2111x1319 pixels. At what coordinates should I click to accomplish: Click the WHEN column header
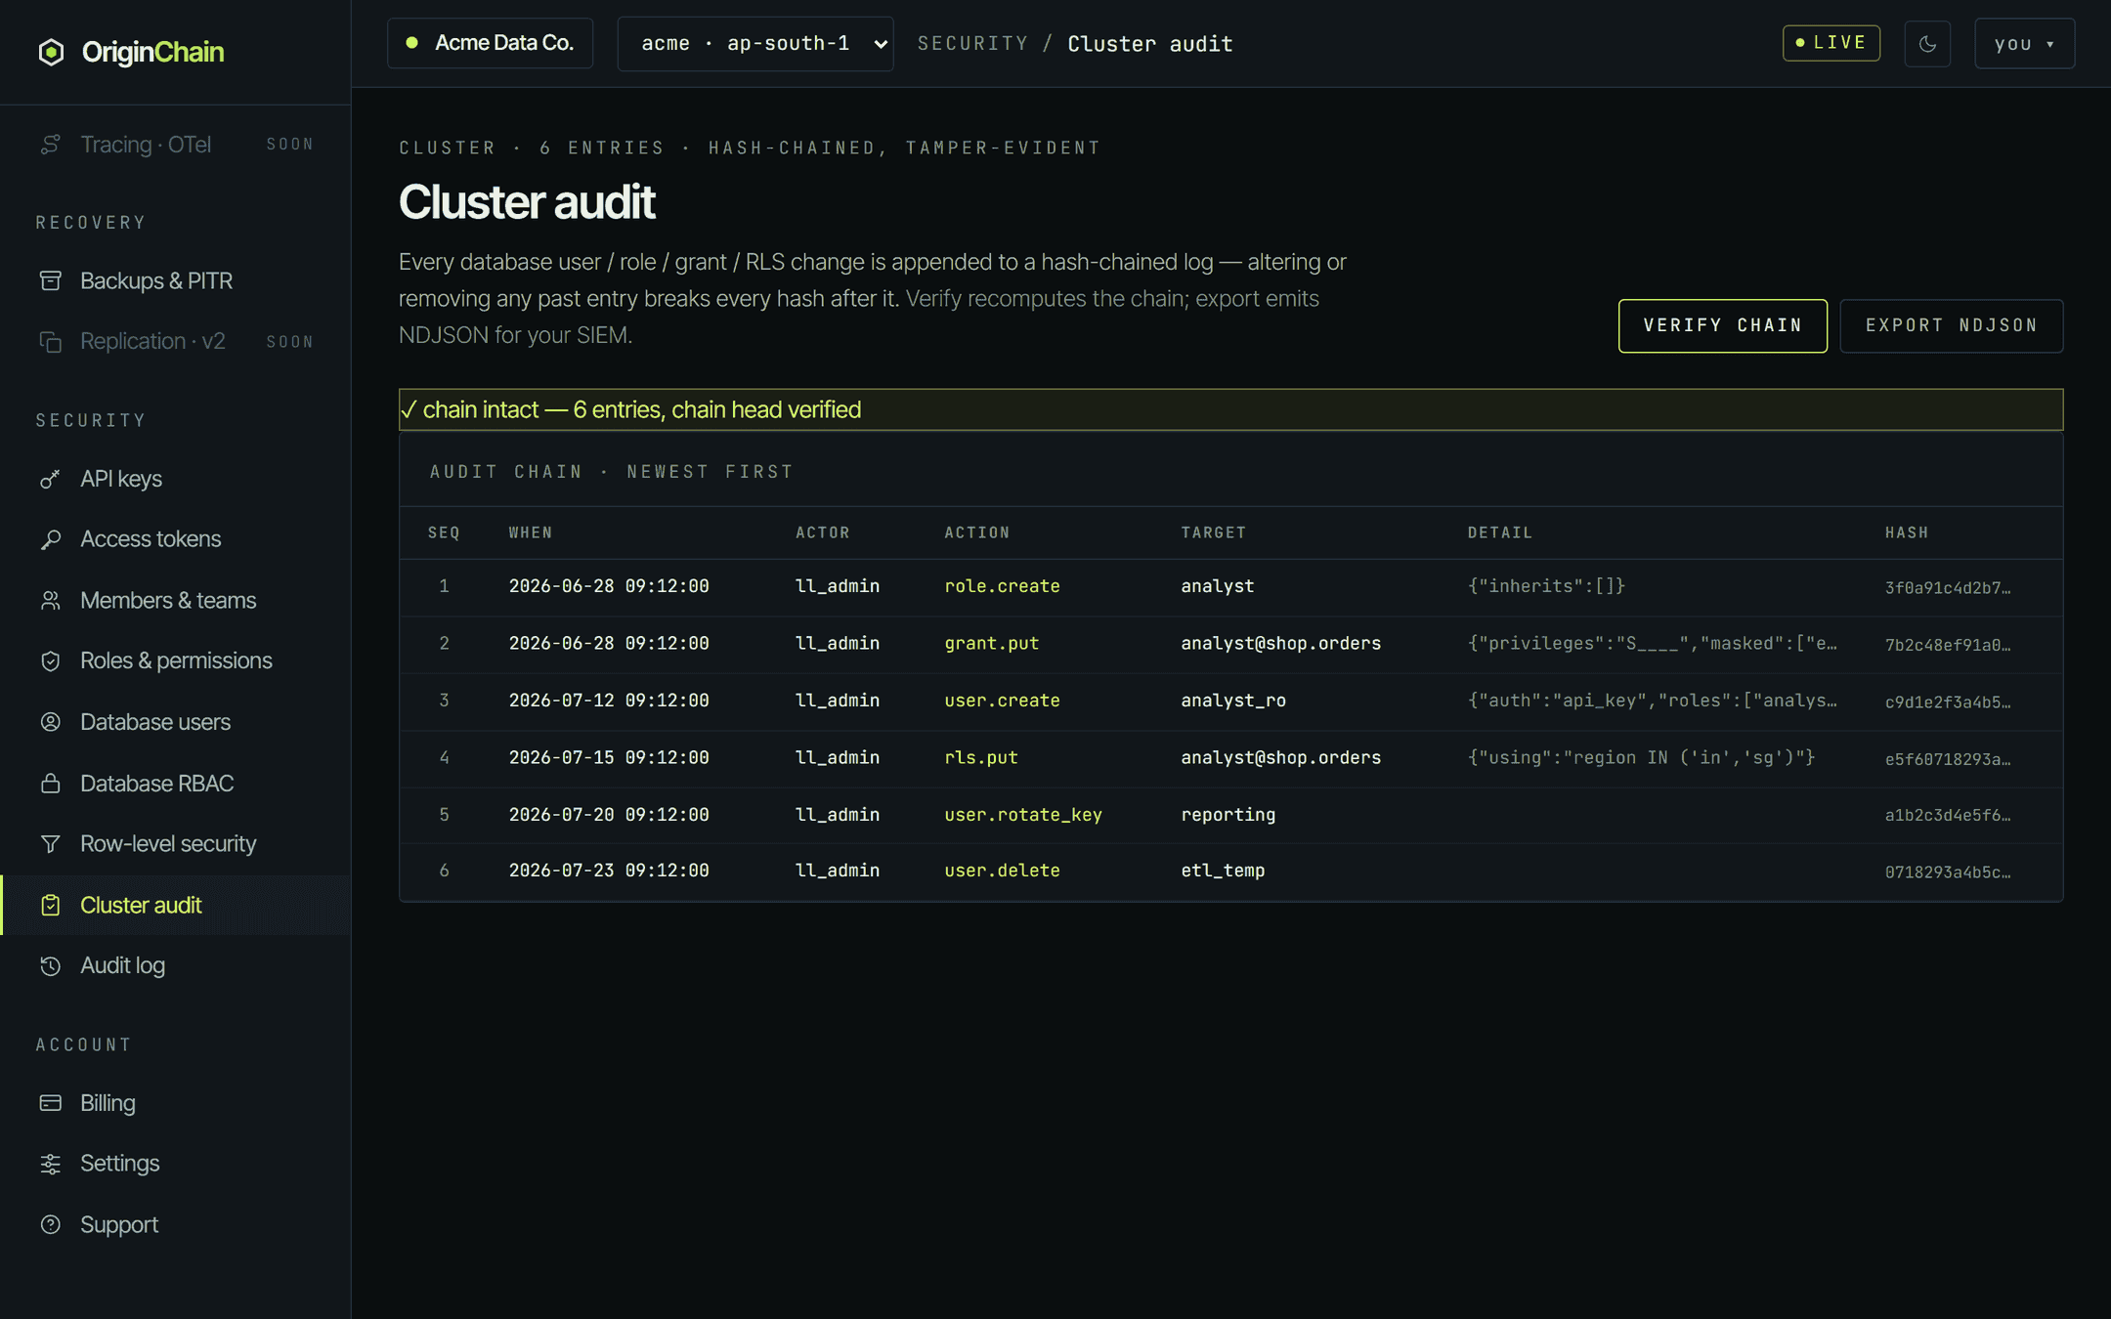tap(531, 532)
